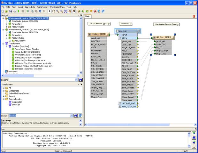Click the Log panel vertical scrollbar
The image size is (198, 153).
[x=189, y=136]
